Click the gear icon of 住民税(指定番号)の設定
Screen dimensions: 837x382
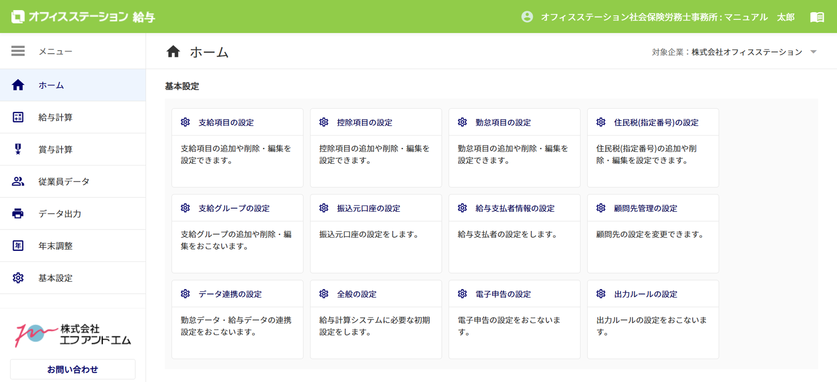coord(601,122)
